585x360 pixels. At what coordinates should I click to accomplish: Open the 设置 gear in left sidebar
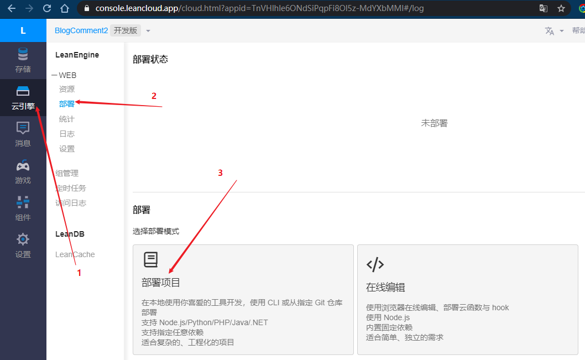pyautogui.click(x=23, y=246)
